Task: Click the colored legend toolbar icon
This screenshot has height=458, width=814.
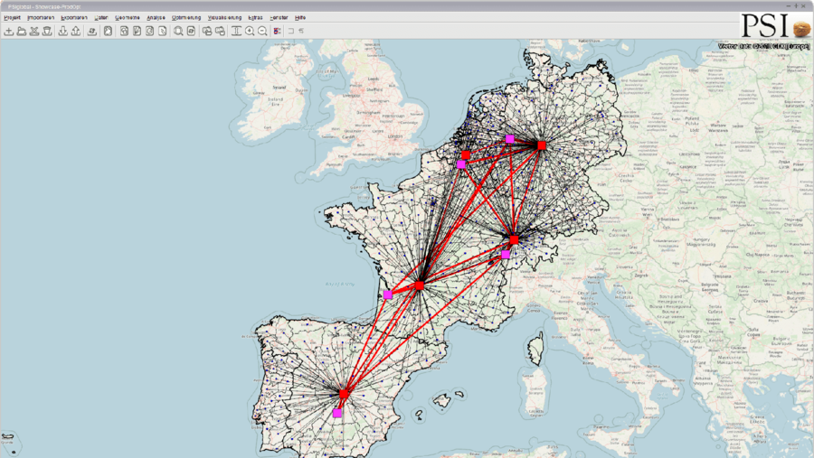Action: click(278, 32)
